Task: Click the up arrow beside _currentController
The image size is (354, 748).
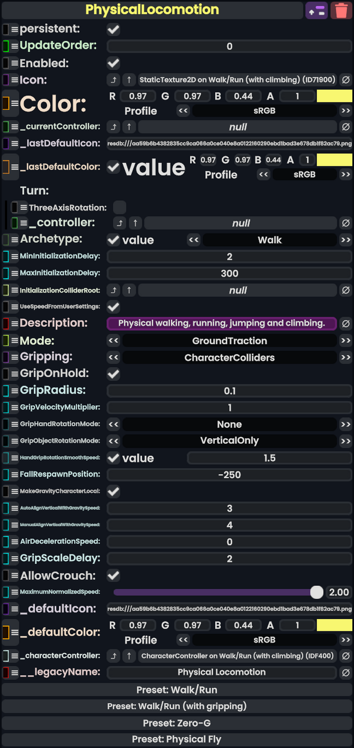Action: [x=128, y=127]
